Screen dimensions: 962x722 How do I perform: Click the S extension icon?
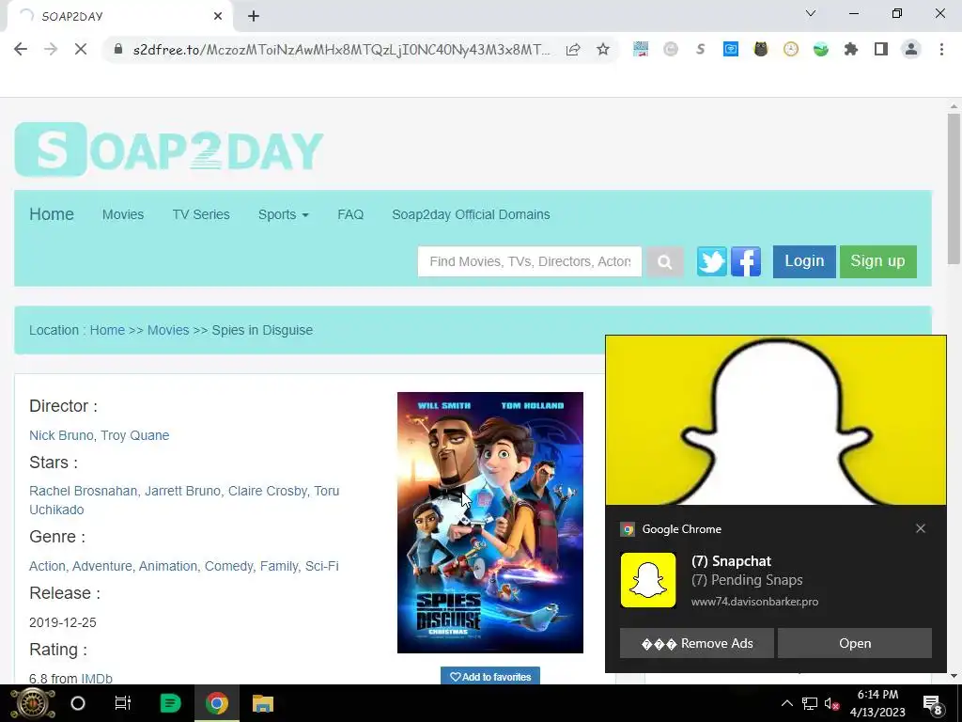[701, 49]
